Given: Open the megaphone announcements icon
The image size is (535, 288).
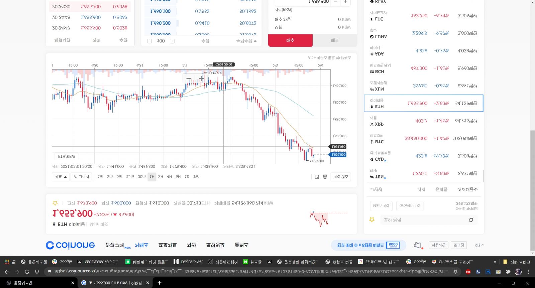Looking at the screenshot, I should [417, 245].
